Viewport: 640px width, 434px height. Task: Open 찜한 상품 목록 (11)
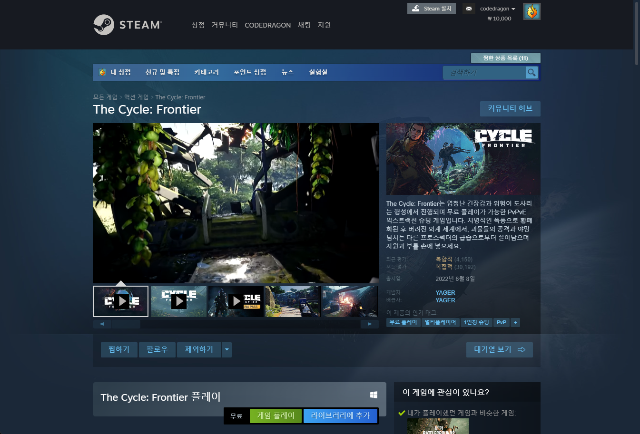(x=505, y=58)
